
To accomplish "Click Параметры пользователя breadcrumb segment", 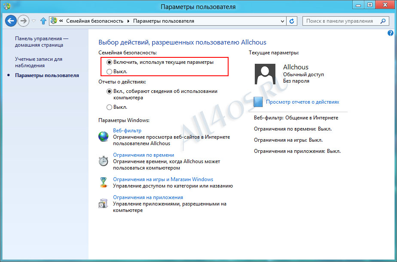I will pyautogui.click(x=164, y=21).
